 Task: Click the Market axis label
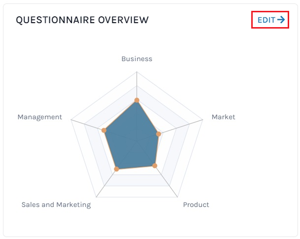223,117
